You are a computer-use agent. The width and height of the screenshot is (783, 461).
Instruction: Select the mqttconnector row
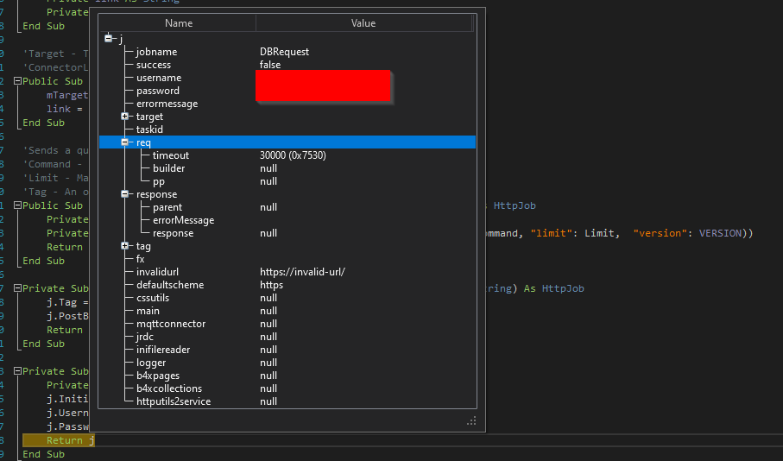171,324
